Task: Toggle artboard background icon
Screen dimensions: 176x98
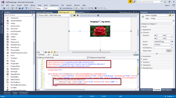Action: point(55,52)
